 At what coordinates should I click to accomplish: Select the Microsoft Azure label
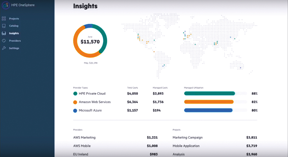click(x=90, y=110)
